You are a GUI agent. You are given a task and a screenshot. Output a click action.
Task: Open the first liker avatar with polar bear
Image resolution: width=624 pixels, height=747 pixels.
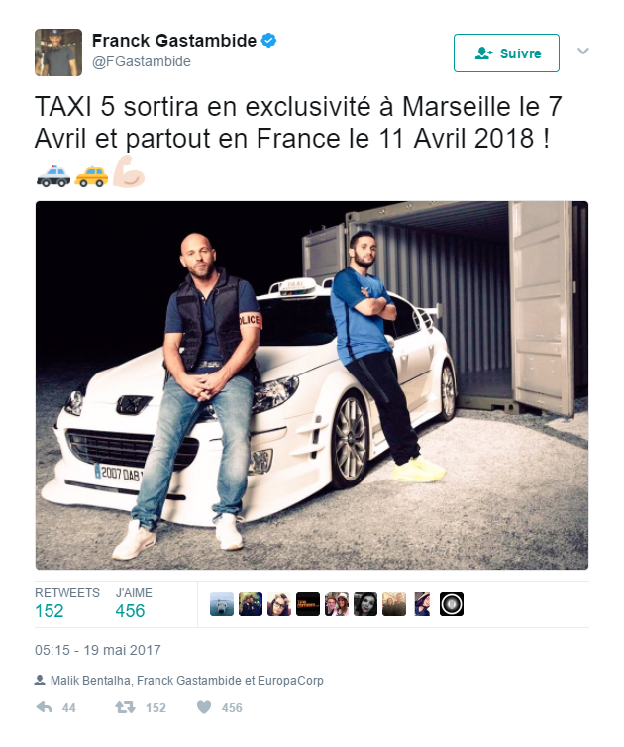point(222,604)
